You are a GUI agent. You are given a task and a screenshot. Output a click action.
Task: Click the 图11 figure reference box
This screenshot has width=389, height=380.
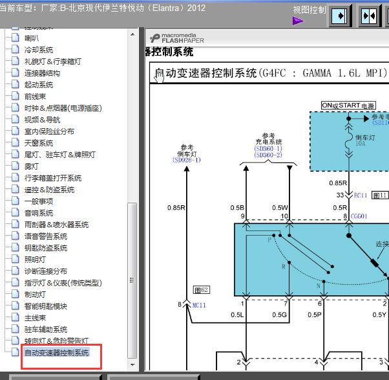pyautogui.click(x=380, y=196)
